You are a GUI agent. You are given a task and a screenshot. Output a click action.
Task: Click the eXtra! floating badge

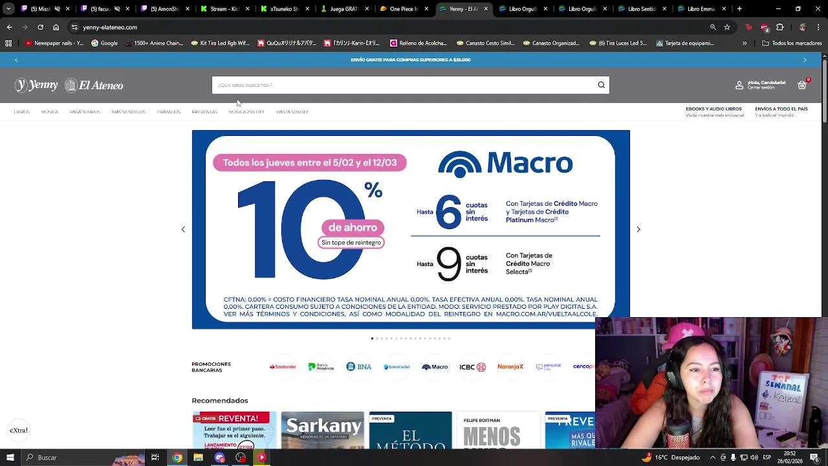coord(19,430)
